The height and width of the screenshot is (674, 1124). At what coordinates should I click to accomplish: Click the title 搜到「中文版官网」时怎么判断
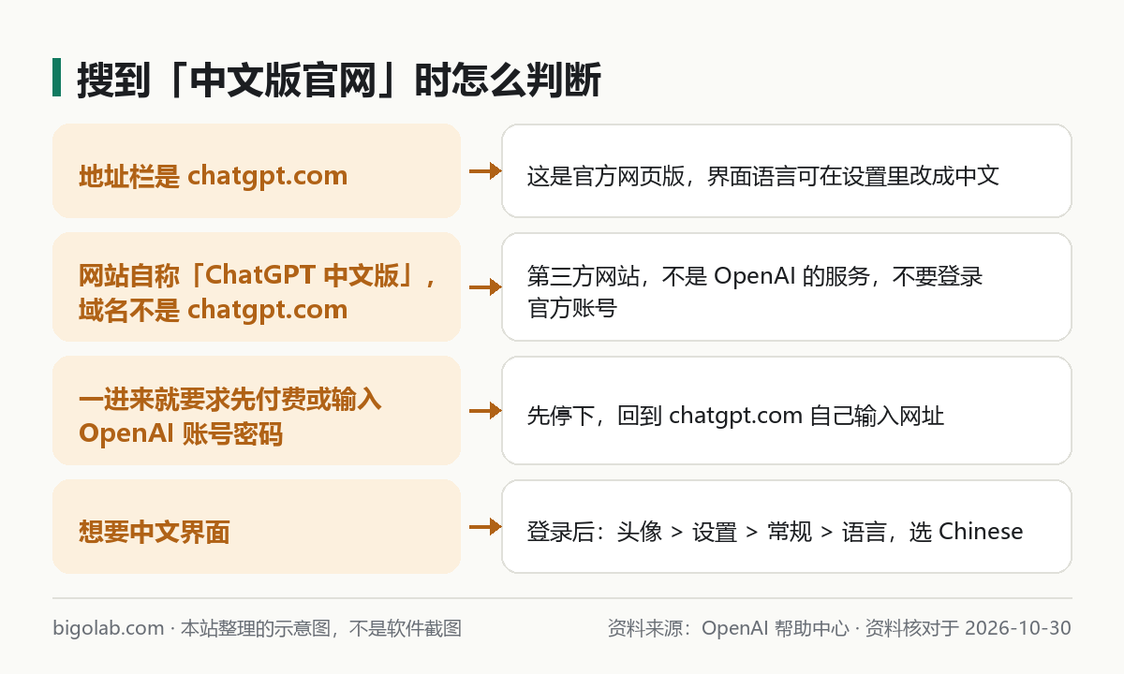point(338,81)
